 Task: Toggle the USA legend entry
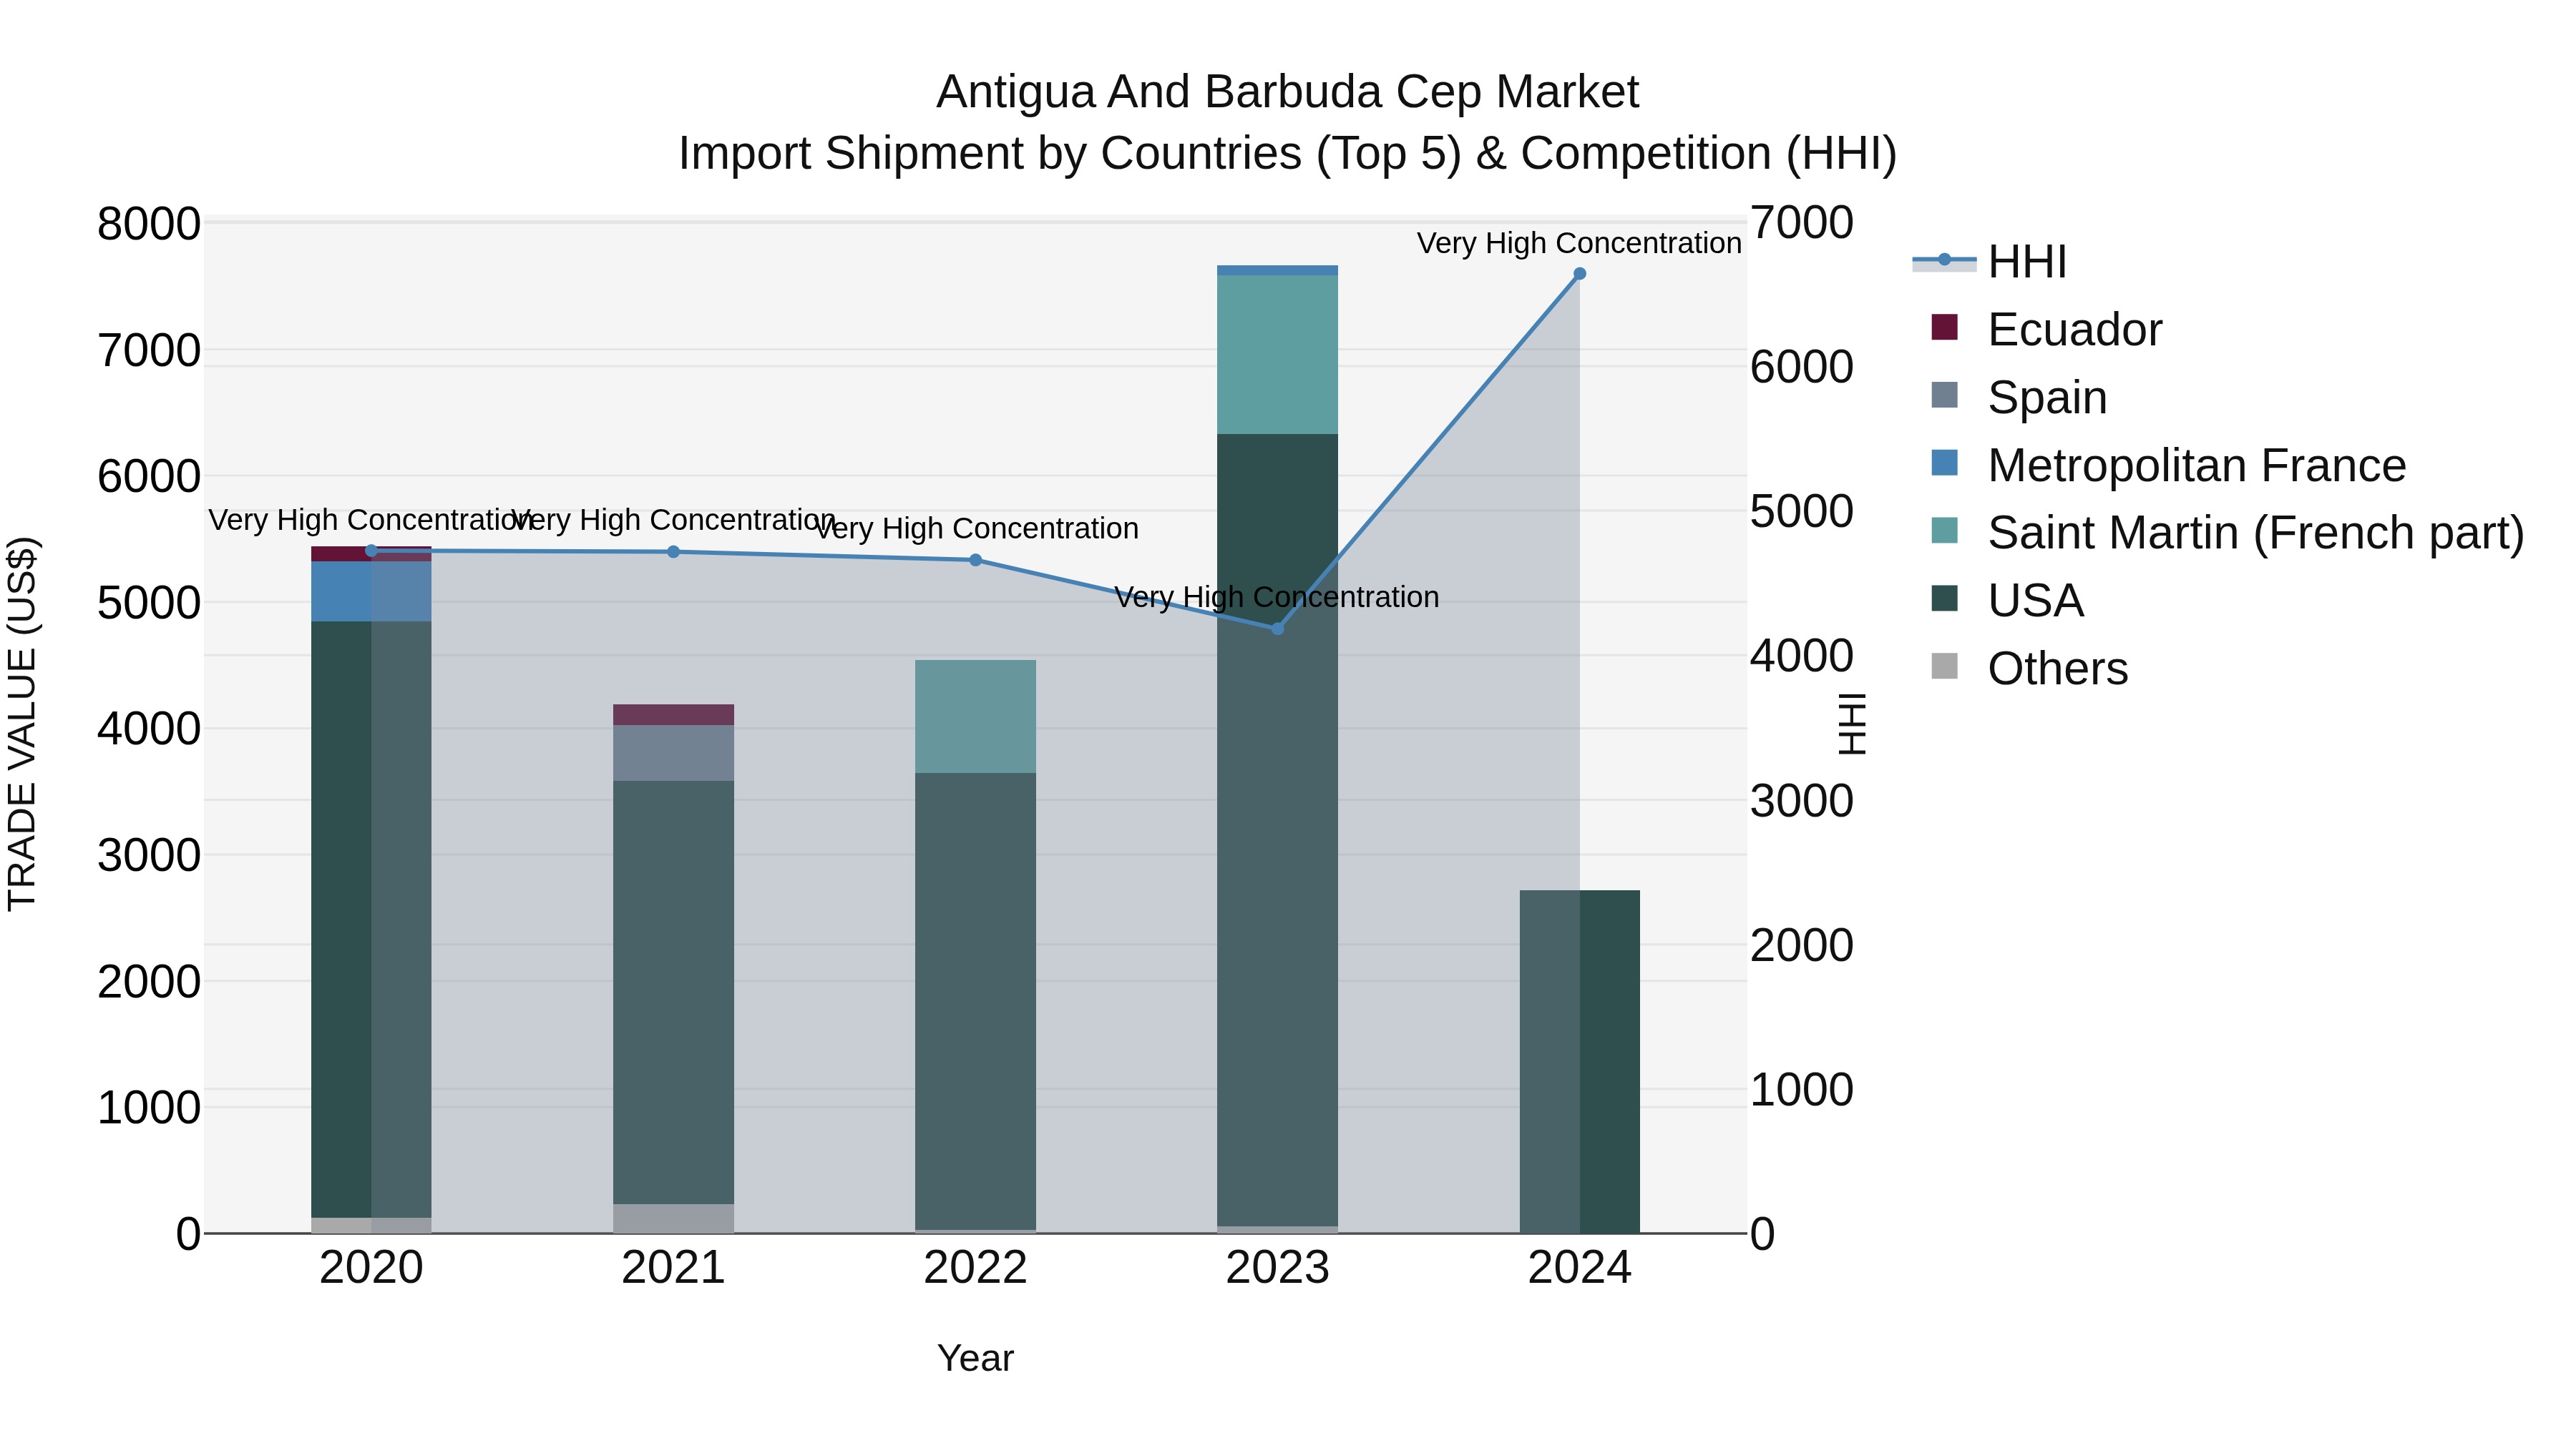pos(2007,601)
